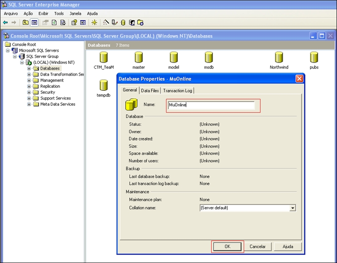Open the Janela menu
Screen dimensions: 337x263
tap(76, 13)
